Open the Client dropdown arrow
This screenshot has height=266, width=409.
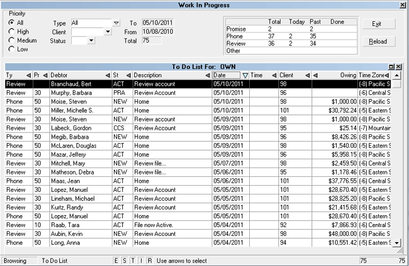pos(108,32)
